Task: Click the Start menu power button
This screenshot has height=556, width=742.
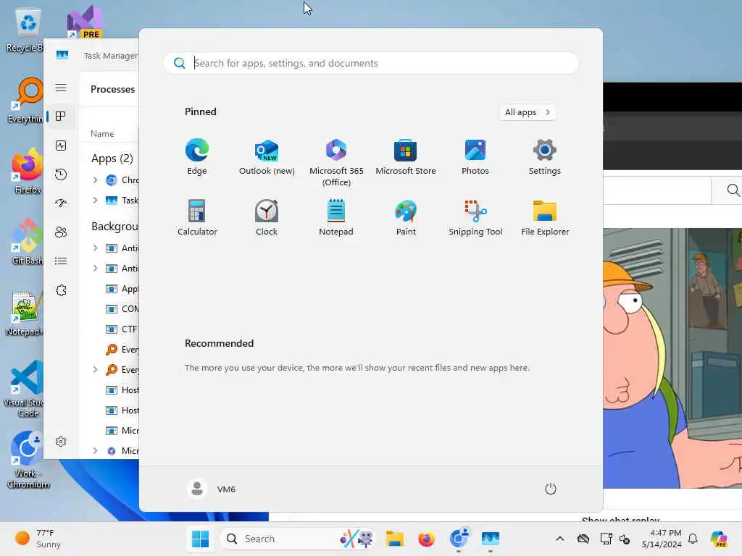Action: coord(551,489)
